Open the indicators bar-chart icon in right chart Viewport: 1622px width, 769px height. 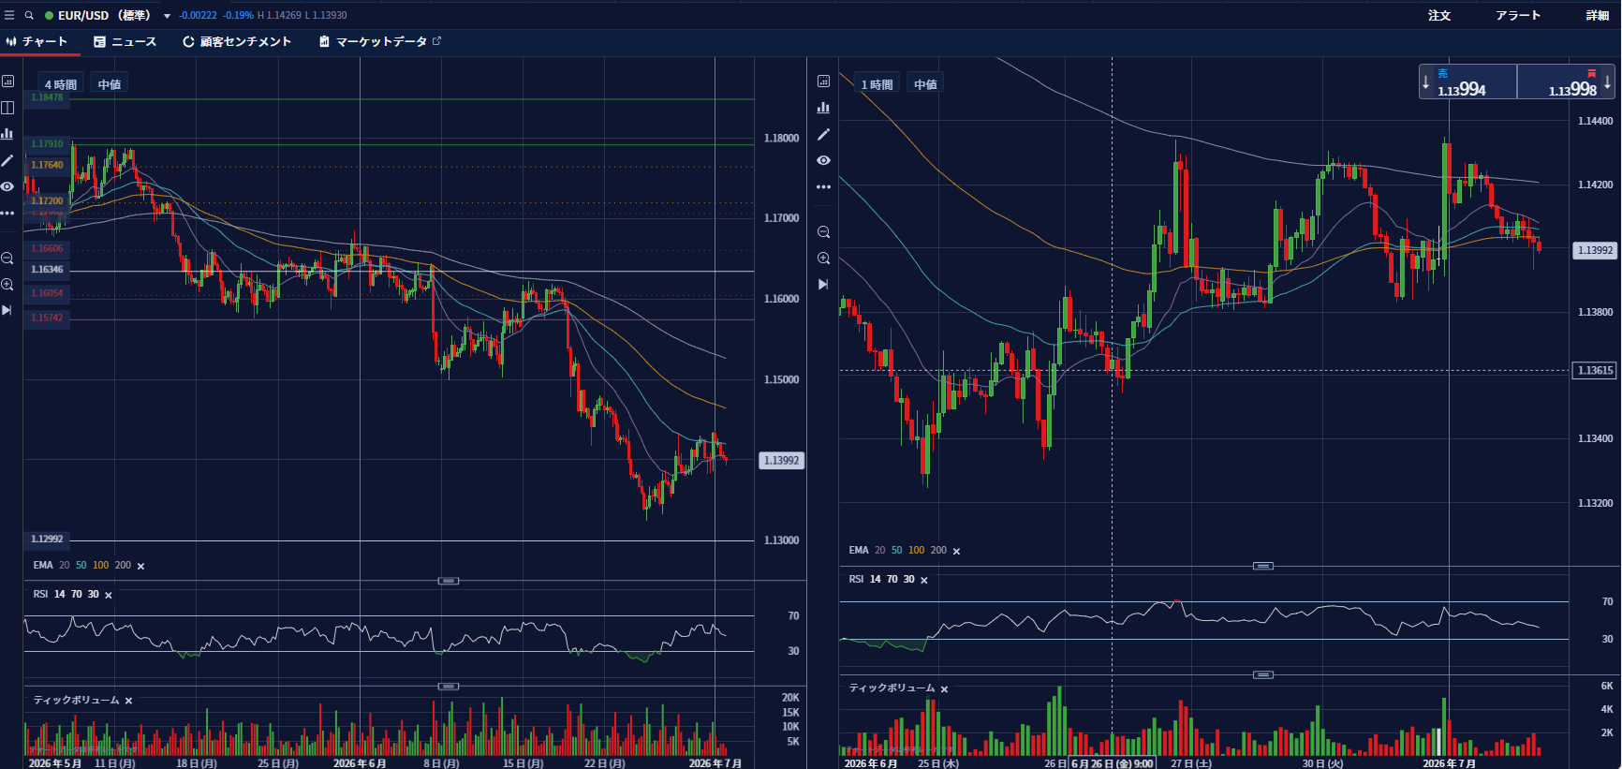[x=824, y=108]
